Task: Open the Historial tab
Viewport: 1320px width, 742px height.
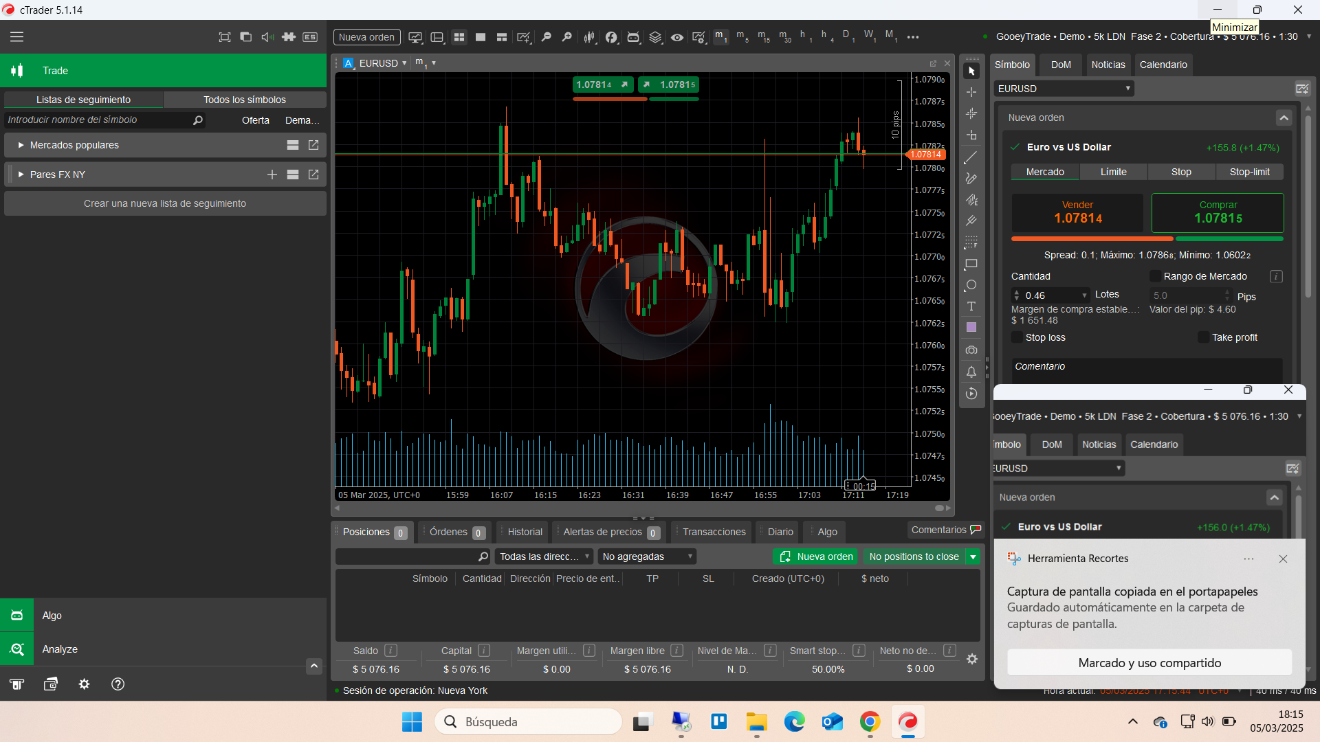Action: tap(525, 532)
